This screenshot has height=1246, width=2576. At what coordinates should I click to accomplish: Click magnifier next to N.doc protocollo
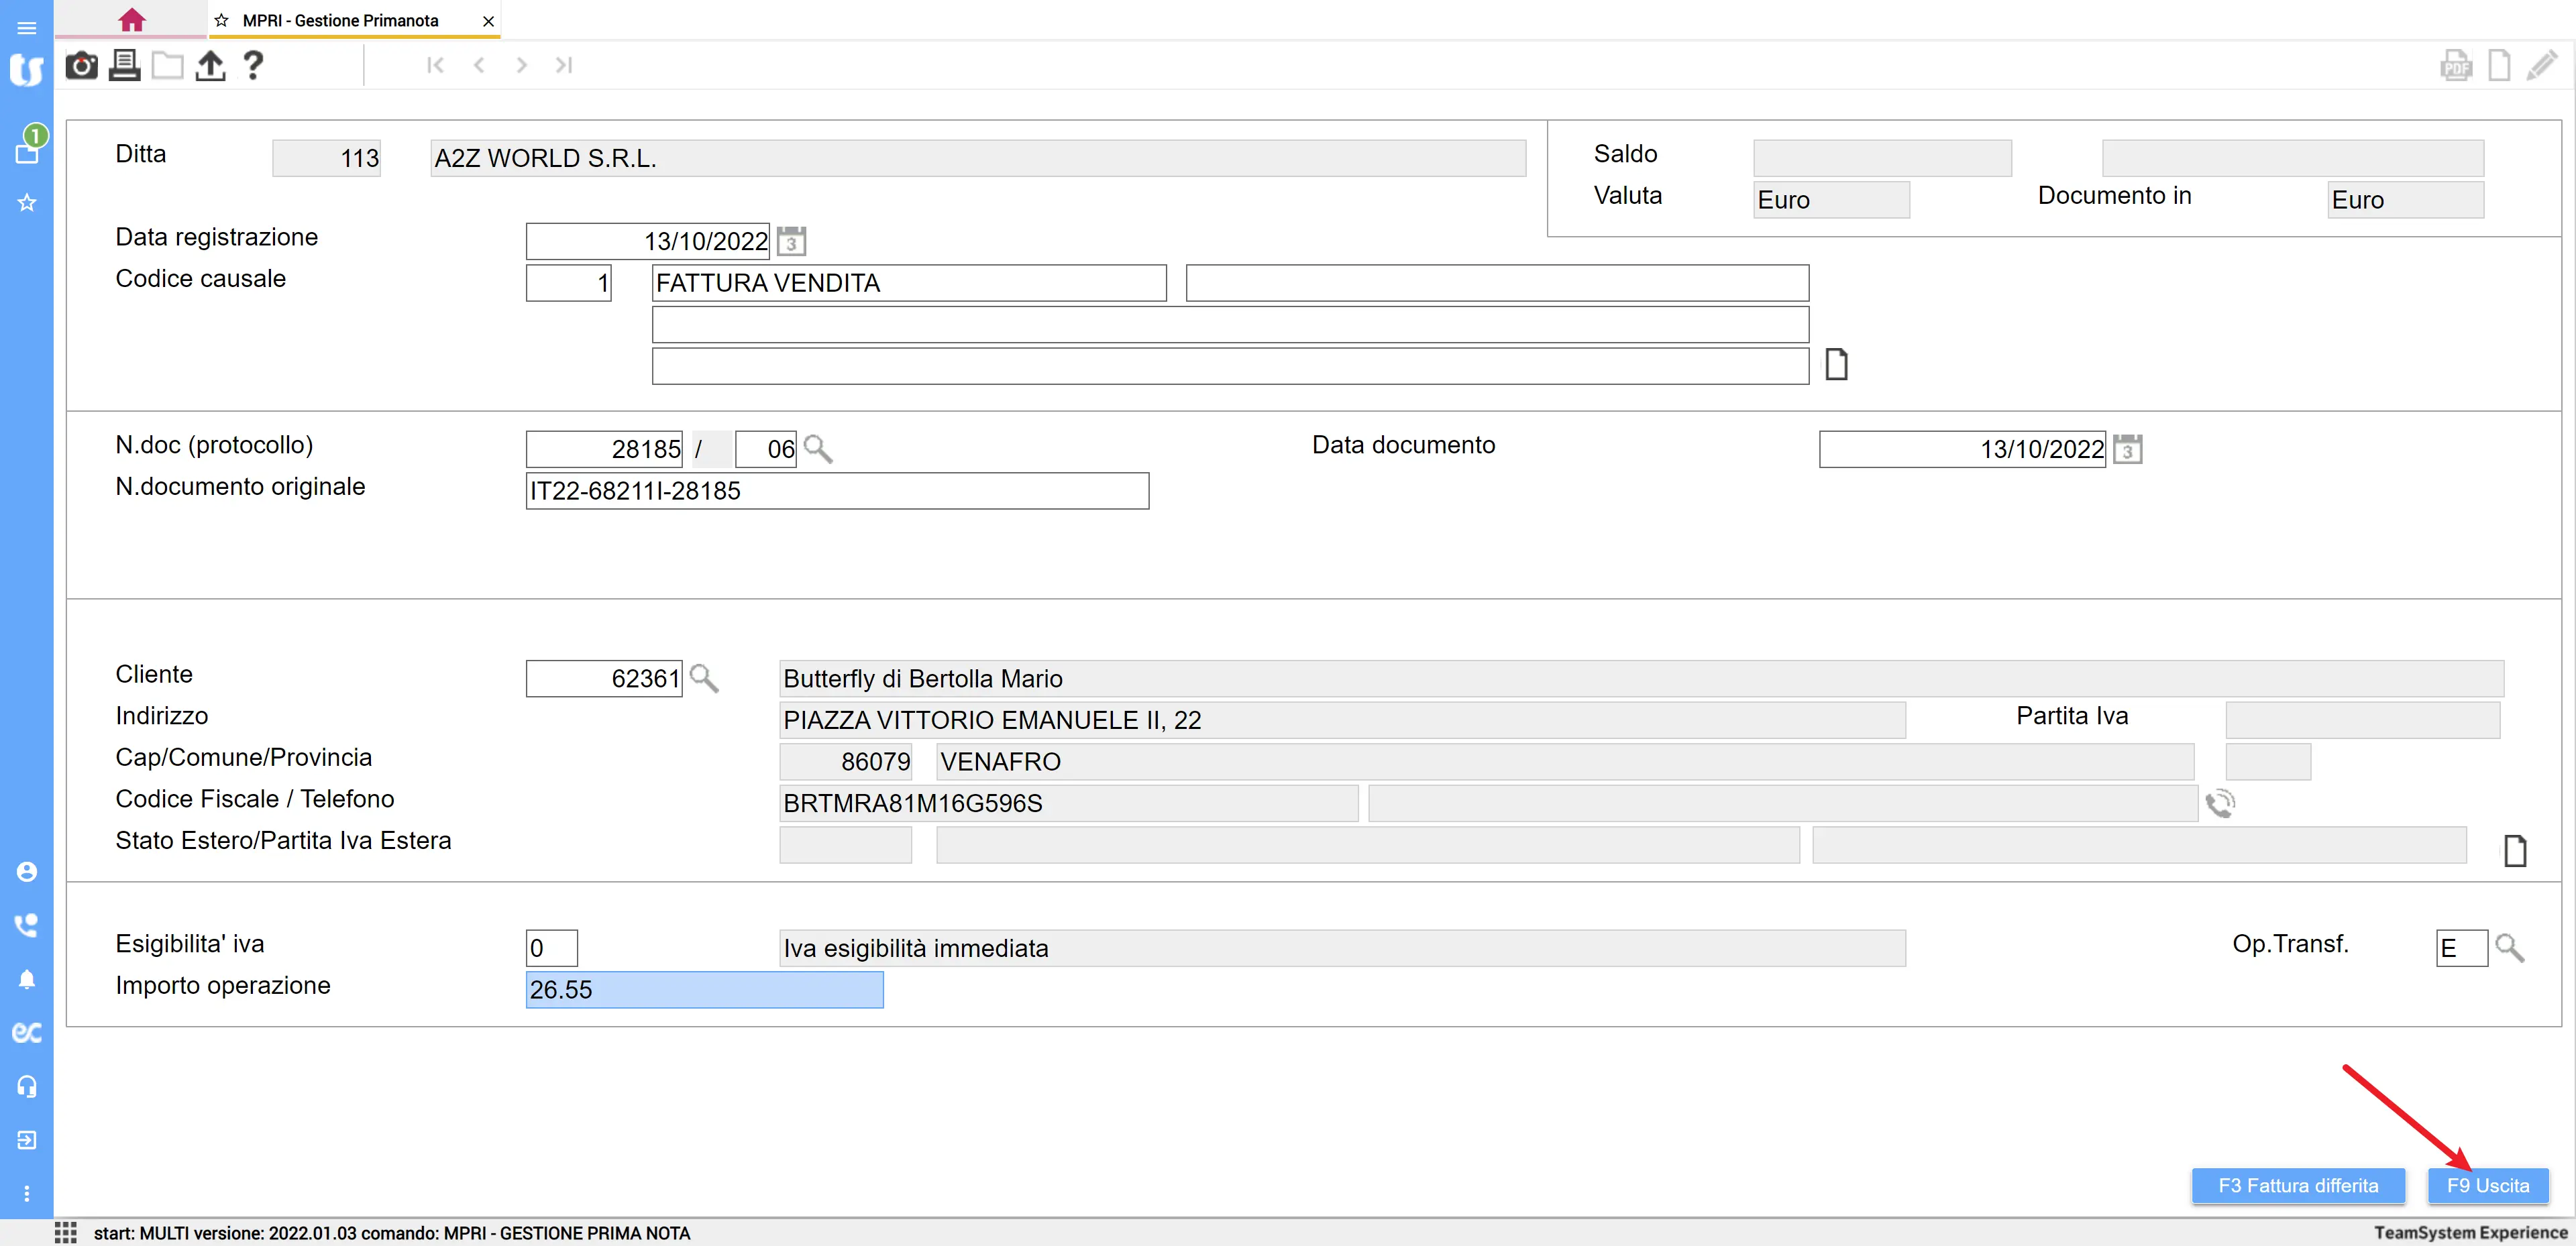pyautogui.click(x=818, y=449)
